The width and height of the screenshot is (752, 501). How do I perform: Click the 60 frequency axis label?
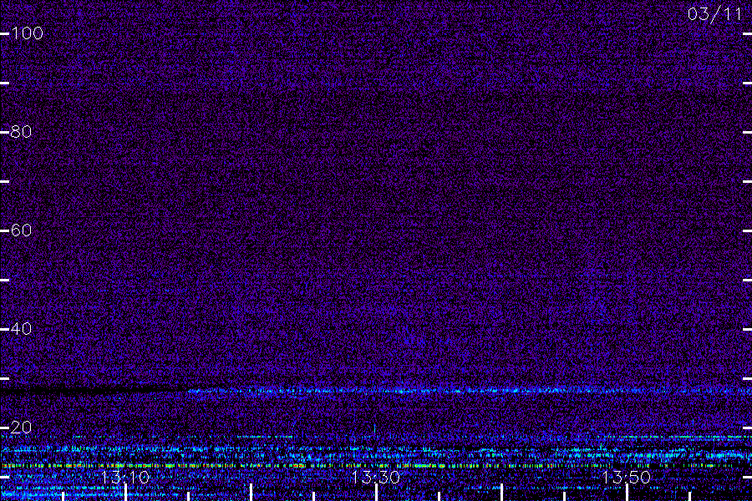point(21,230)
